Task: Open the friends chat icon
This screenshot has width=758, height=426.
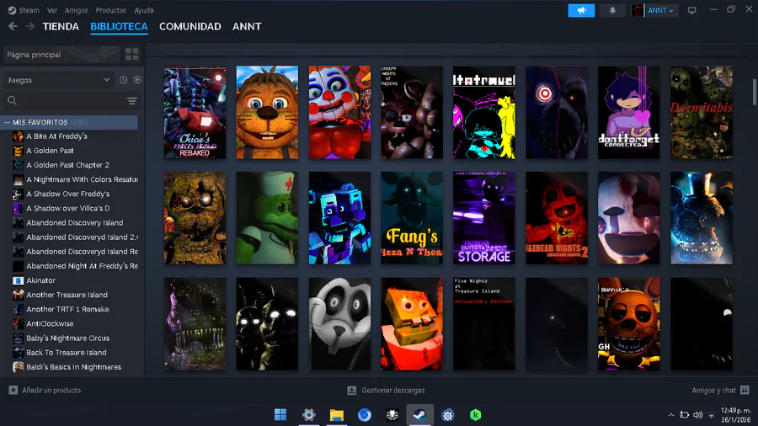Action: [x=745, y=391]
